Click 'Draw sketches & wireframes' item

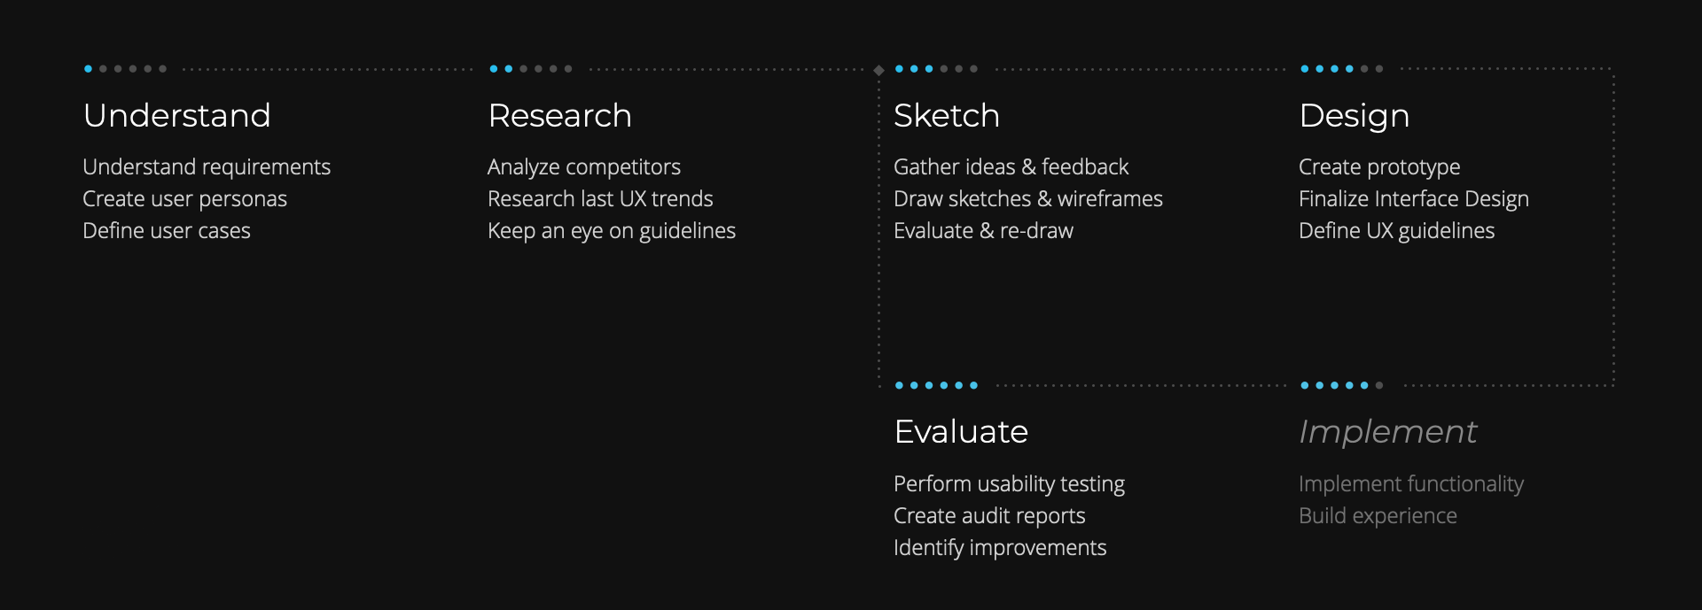pos(1027,199)
